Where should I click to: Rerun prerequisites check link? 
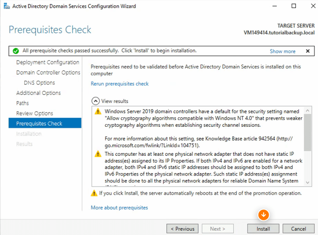pos(120,84)
